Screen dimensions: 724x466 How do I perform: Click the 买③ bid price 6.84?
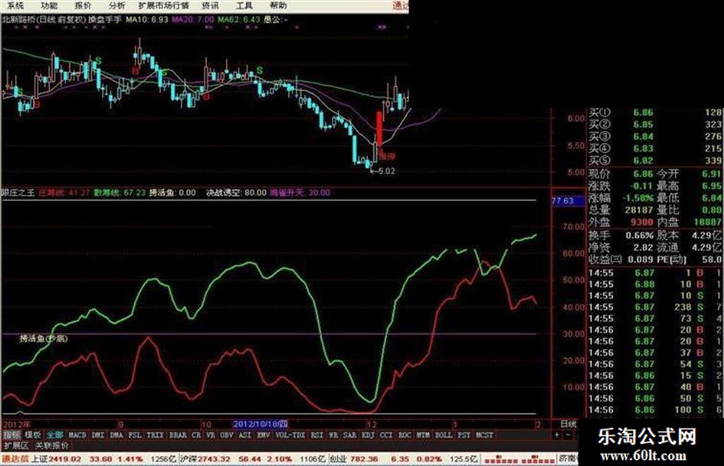pos(644,136)
